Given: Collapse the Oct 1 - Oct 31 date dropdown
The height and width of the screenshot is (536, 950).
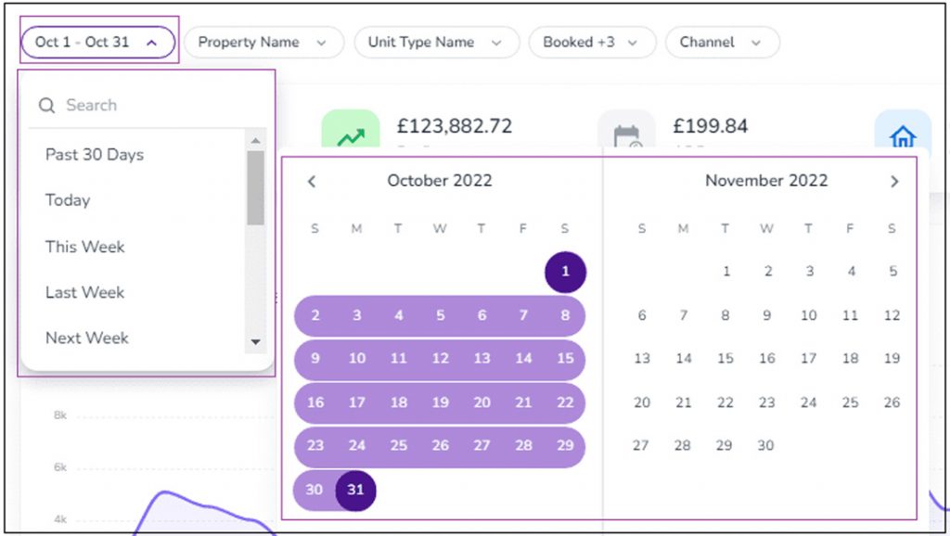Looking at the screenshot, I should pos(98,42).
